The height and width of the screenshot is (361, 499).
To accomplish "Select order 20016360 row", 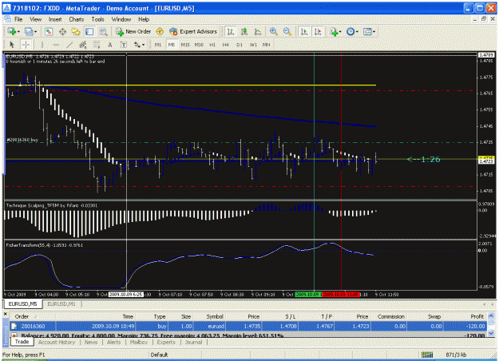I will point(248,327).
